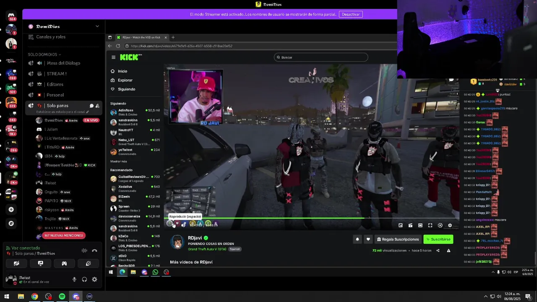537x302 pixels.
Task: Join Editores voice channel
Action: coord(64,84)
